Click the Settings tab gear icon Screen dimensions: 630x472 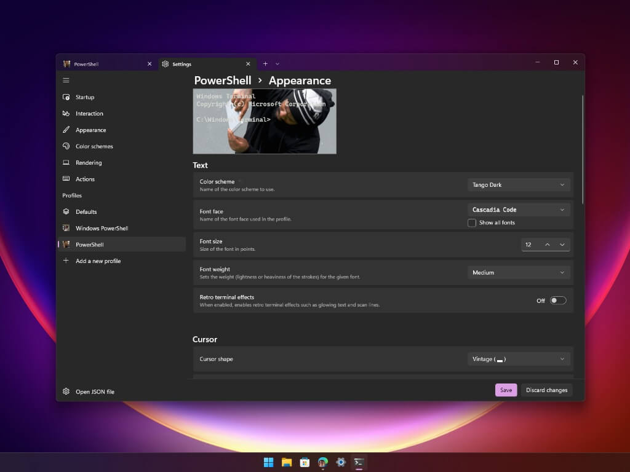point(165,64)
